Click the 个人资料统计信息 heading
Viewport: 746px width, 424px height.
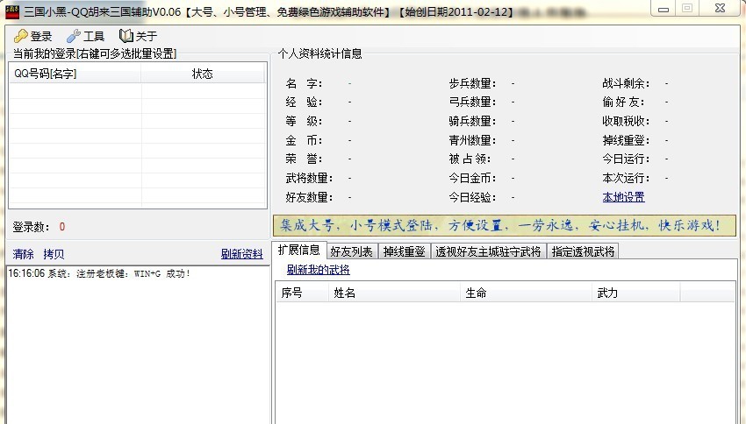(x=319, y=53)
